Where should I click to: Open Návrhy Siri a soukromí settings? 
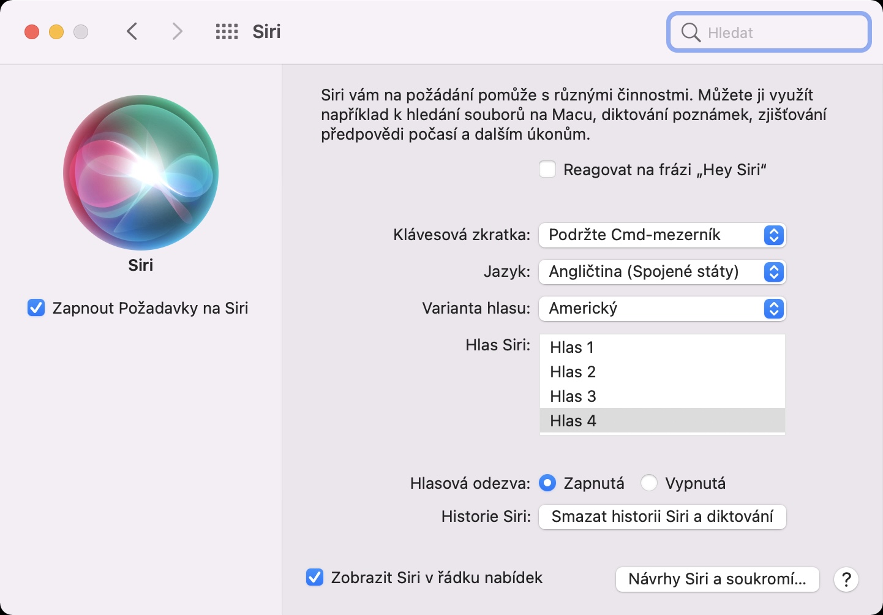pos(717,579)
